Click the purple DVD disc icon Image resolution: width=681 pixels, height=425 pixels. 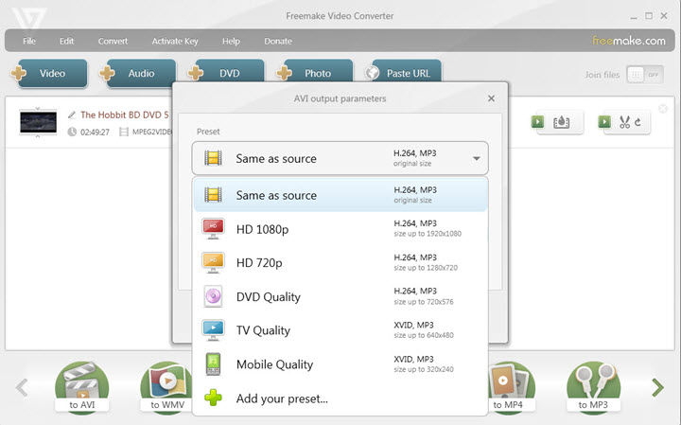click(x=213, y=296)
